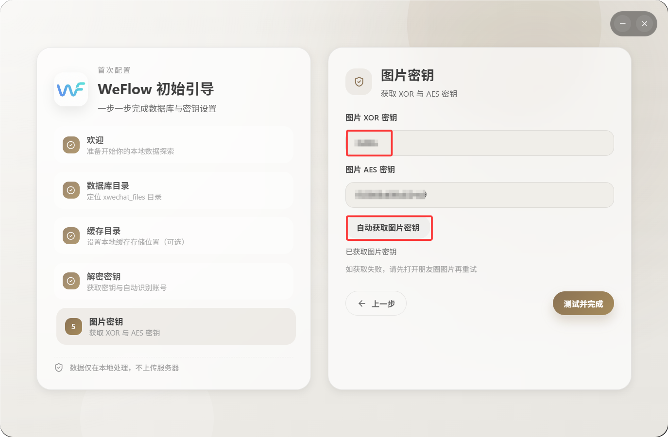Click the checkmark icon beside 缓存目录
The width and height of the screenshot is (668, 437).
(x=71, y=235)
